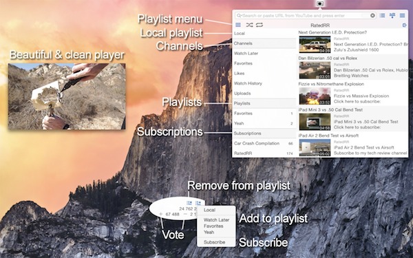413x258 pixels.
Task: Click title 'Next Generation I.E.D. Protection?'
Action: 332,32
